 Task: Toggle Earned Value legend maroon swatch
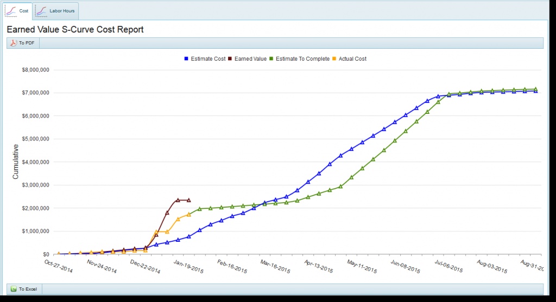click(230, 59)
